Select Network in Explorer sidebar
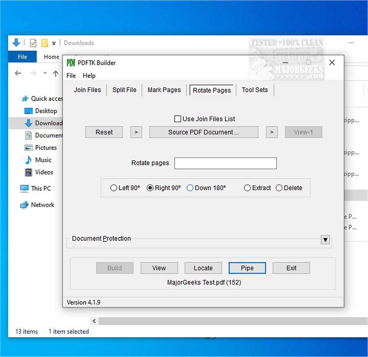 click(37, 205)
